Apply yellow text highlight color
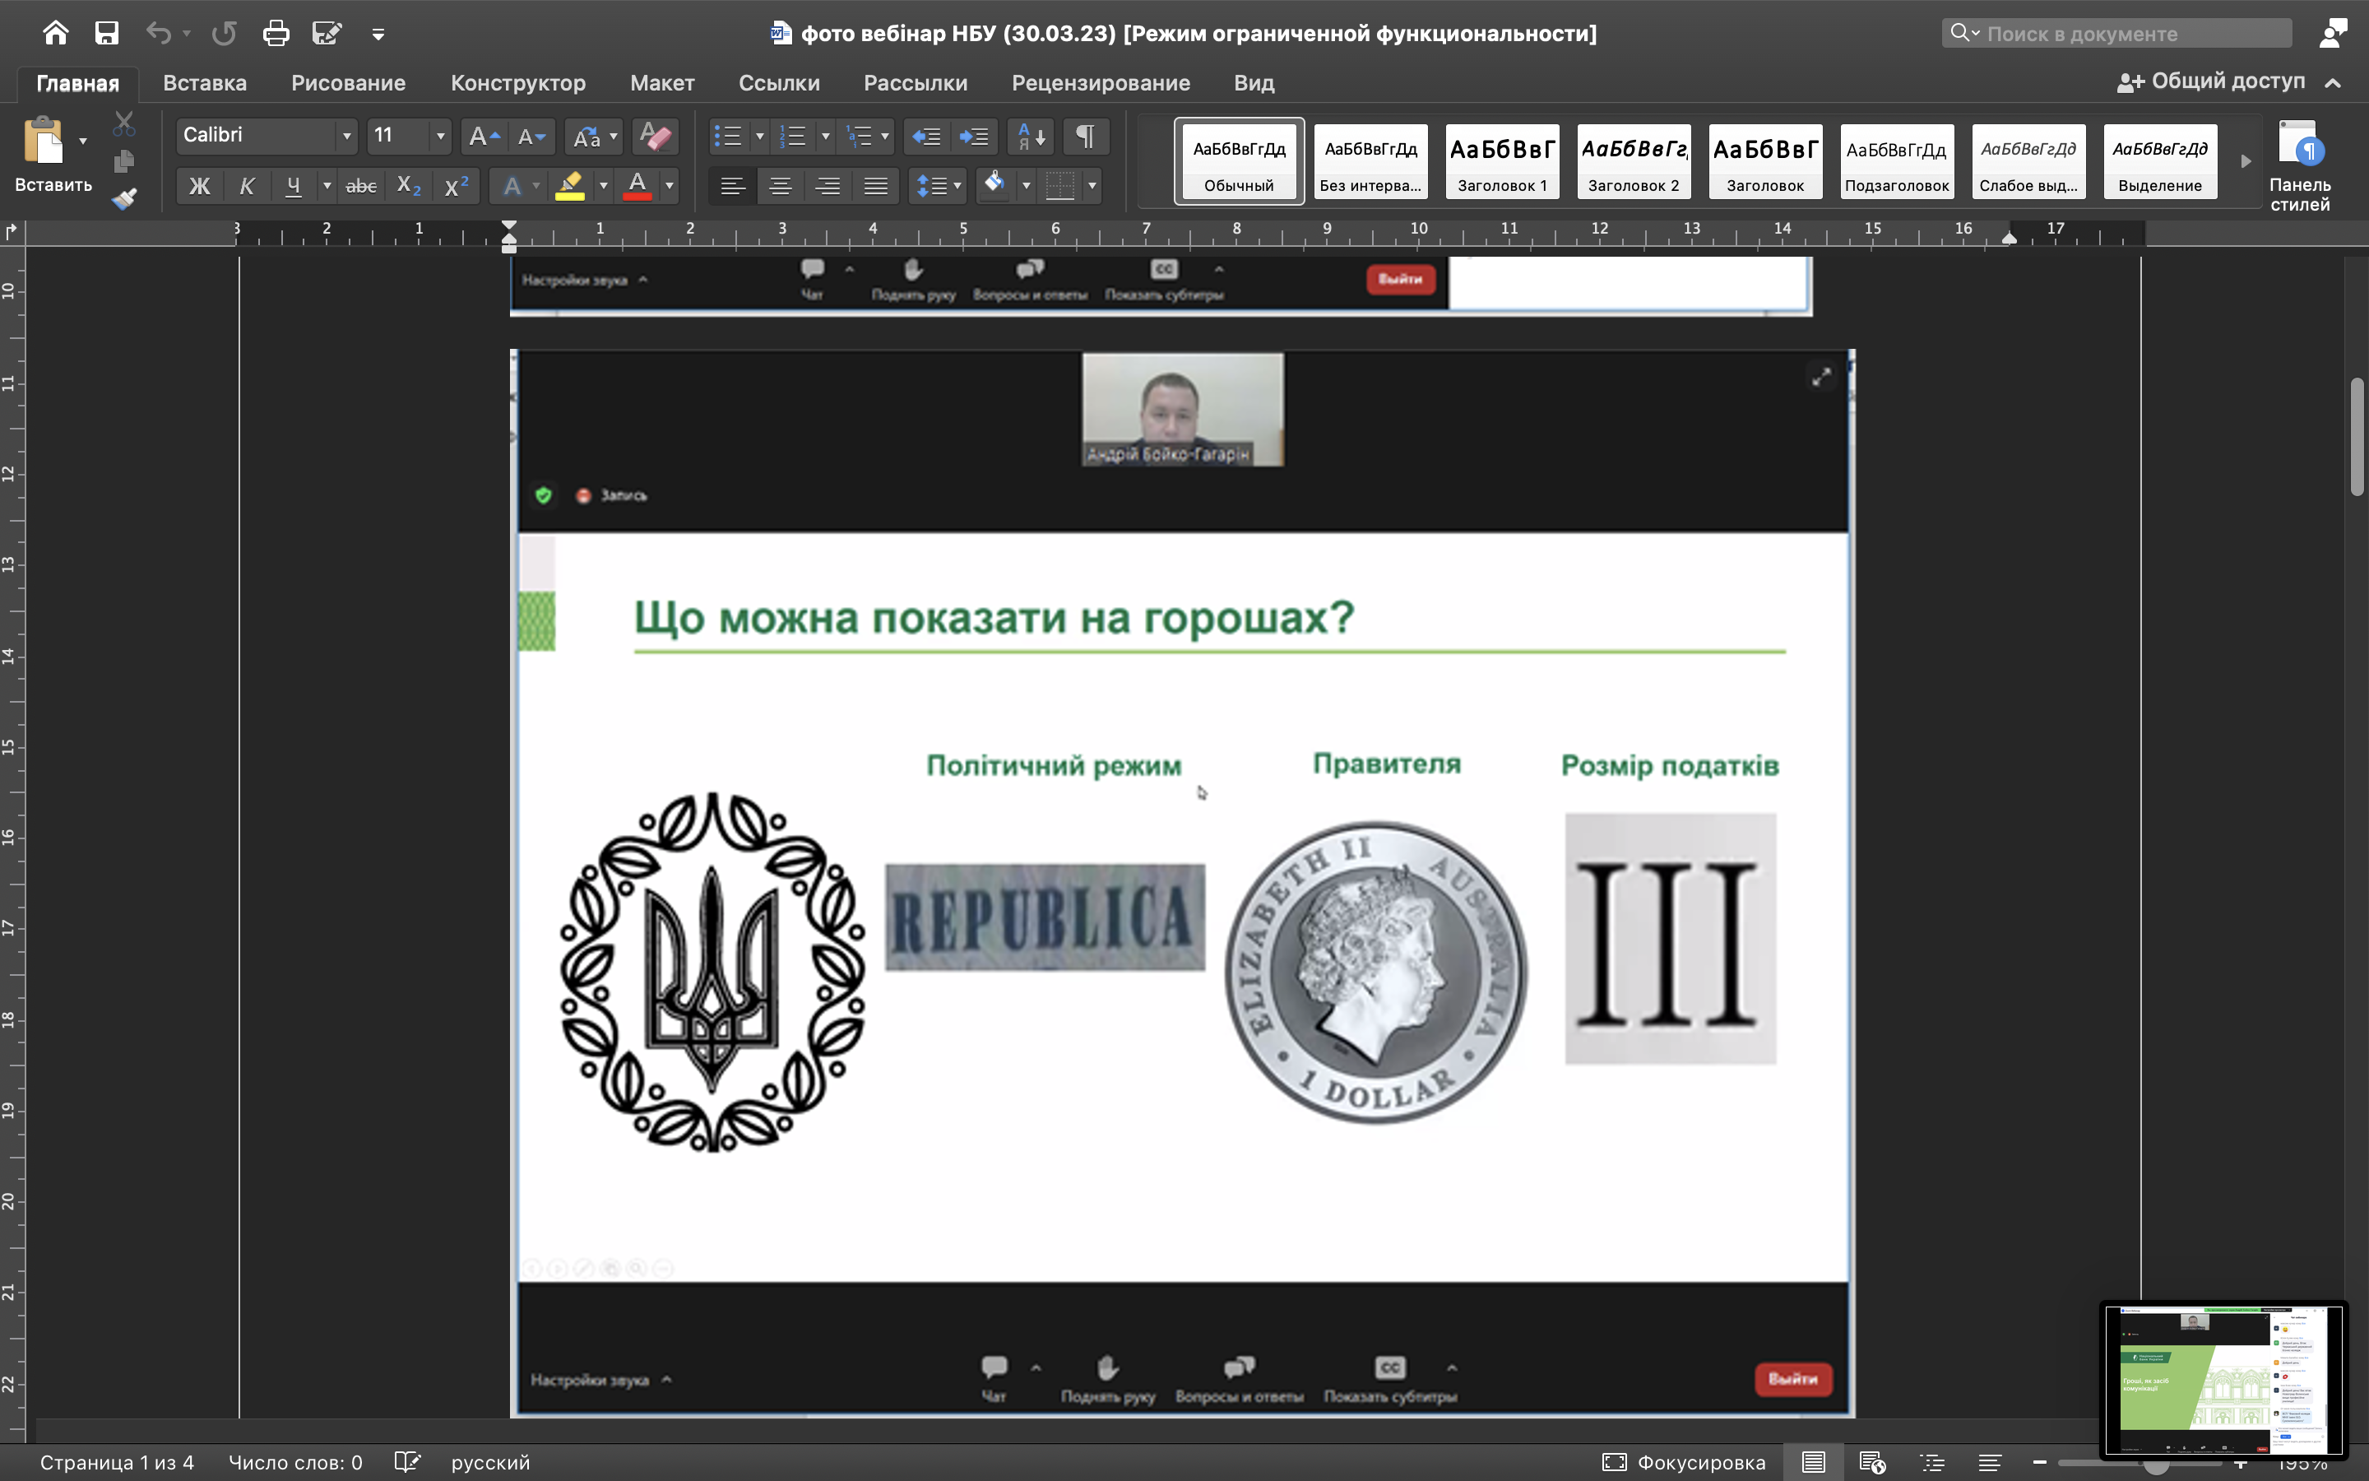This screenshot has height=1481, width=2369. pyautogui.click(x=570, y=185)
